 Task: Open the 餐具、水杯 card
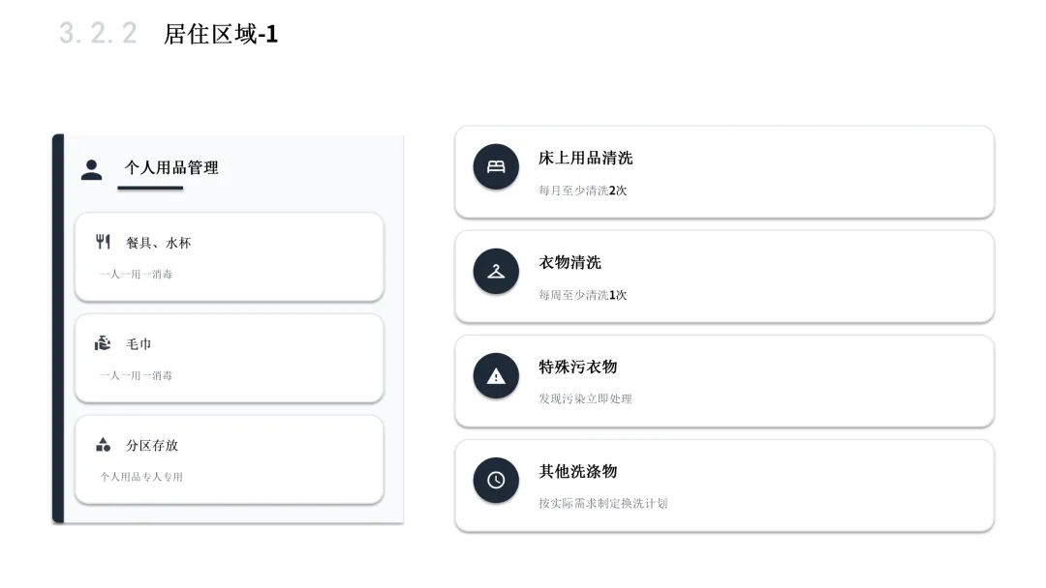pos(229,257)
